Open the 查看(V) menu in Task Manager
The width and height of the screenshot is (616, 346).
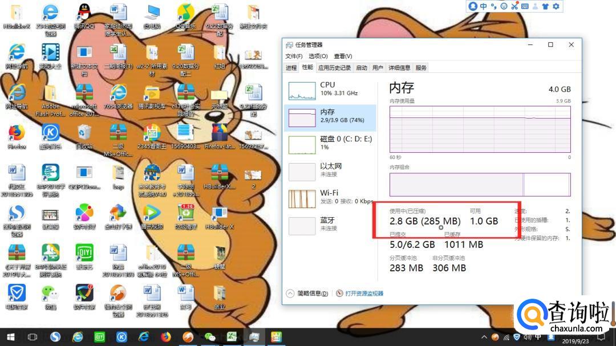click(343, 56)
